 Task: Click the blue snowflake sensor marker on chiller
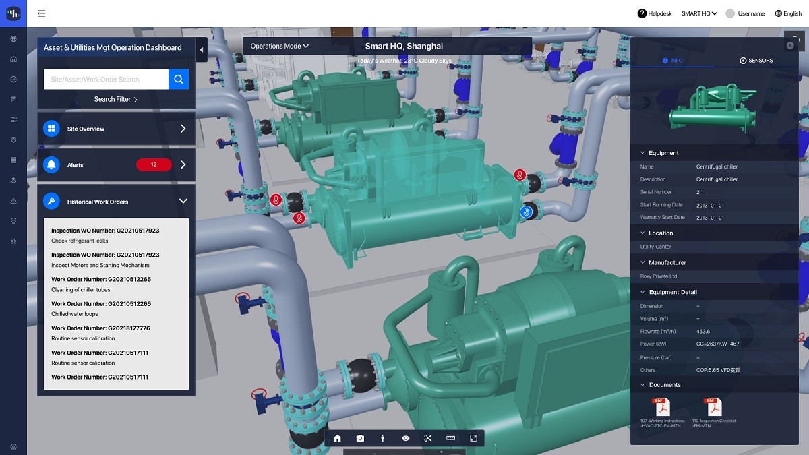526,211
